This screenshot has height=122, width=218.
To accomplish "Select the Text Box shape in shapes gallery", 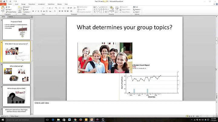I will [x=94, y=7].
